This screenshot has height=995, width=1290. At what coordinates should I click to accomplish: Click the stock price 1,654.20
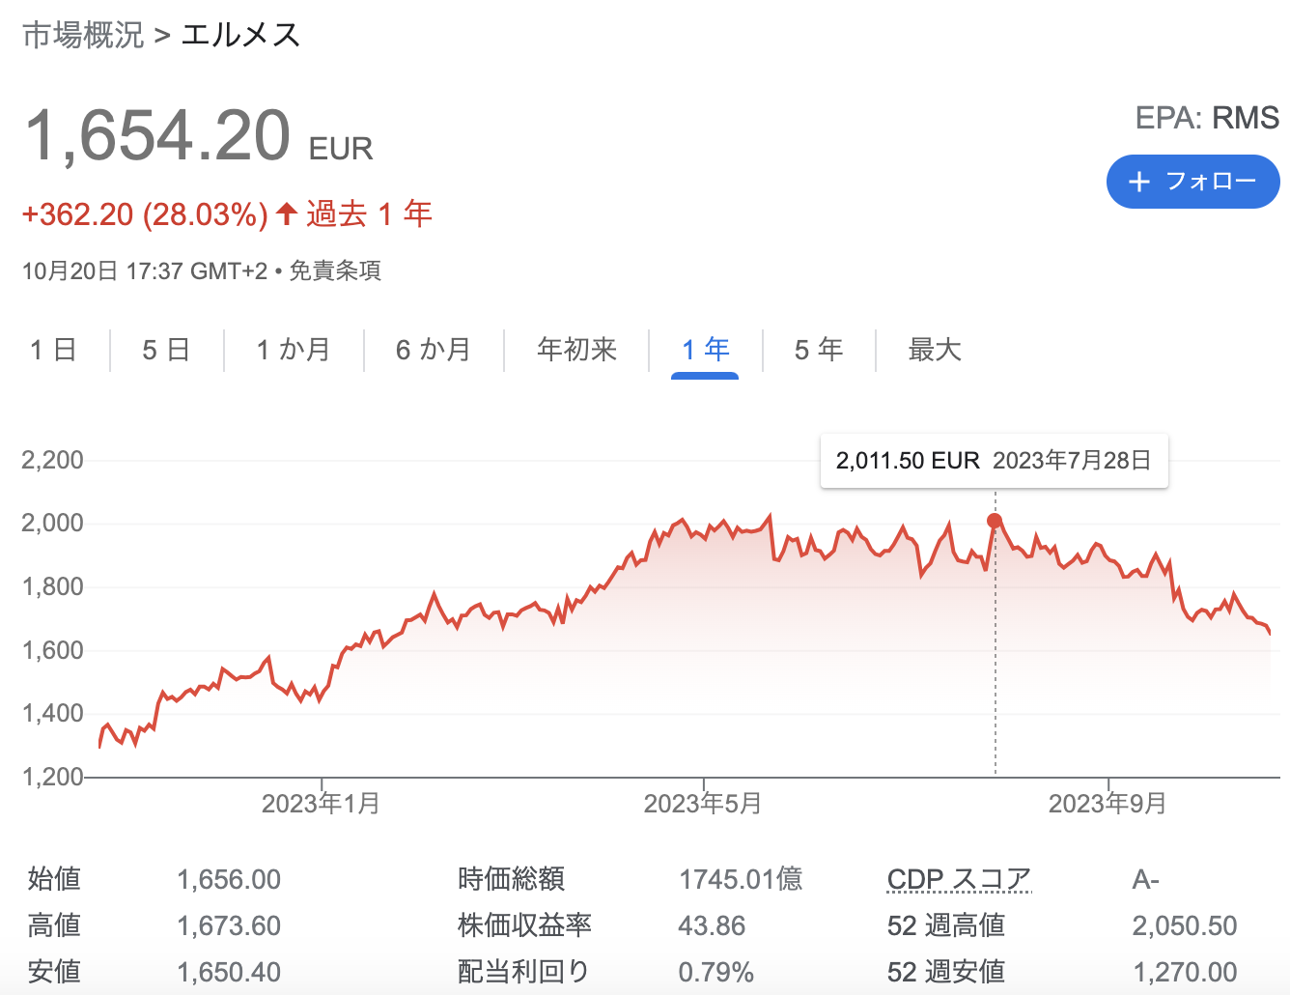point(157,135)
